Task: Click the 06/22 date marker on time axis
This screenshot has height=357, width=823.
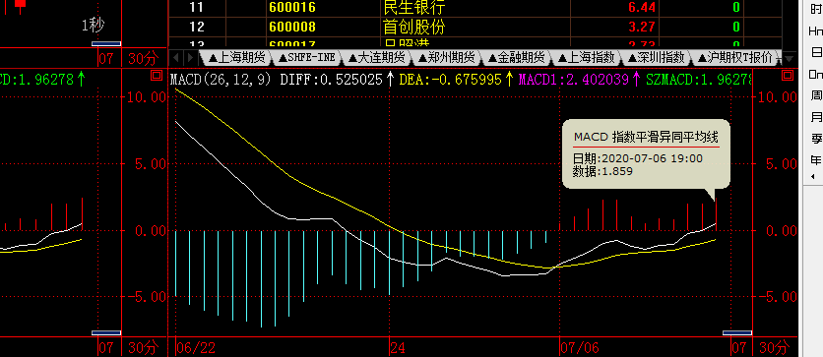Action: pyautogui.click(x=195, y=347)
